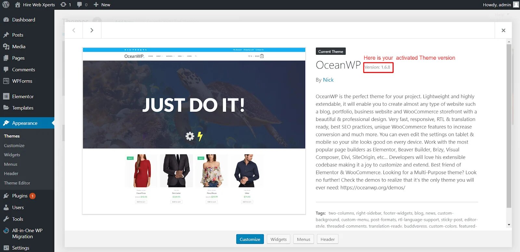Select Widgets submenu item
This screenshot has height=252, width=520.
coord(12,155)
